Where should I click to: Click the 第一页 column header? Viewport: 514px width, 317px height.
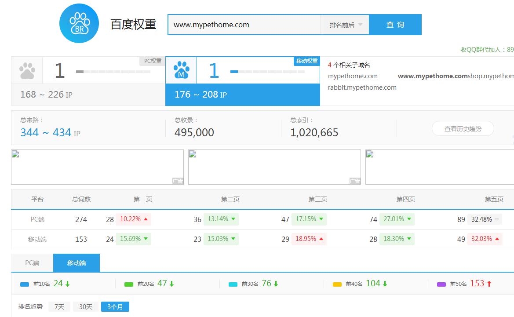coord(143,199)
